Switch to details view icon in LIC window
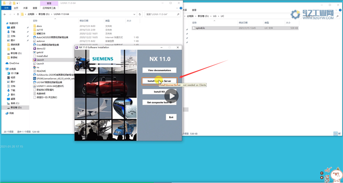The width and height of the screenshot is (343, 183). click(x=335, y=134)
